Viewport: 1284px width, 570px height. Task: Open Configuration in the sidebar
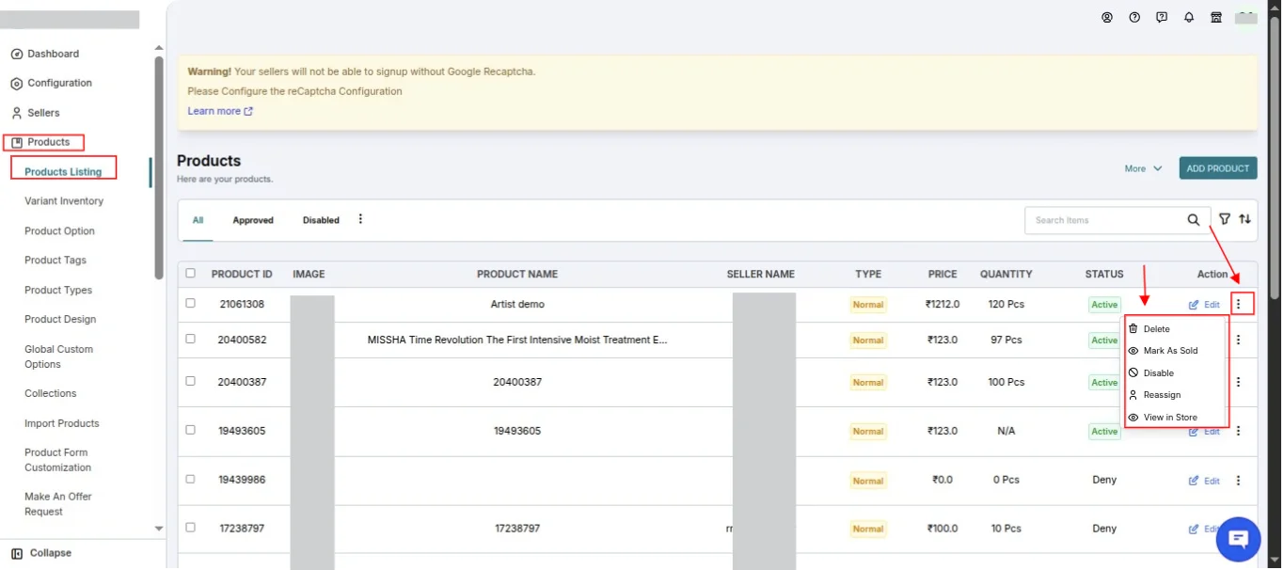pyautogui.click(x=52, y=83)
